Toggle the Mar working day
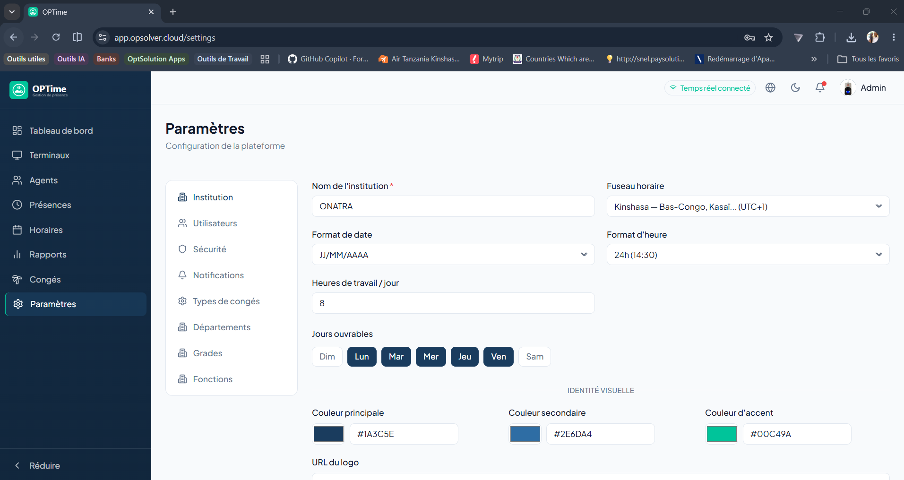This screenshot has height=480, width=904. coord(396,357)
